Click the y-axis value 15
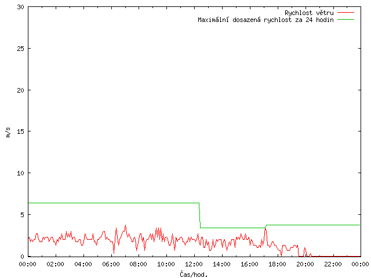This screenshot has height=278, width=371. (x=21, y=131)
